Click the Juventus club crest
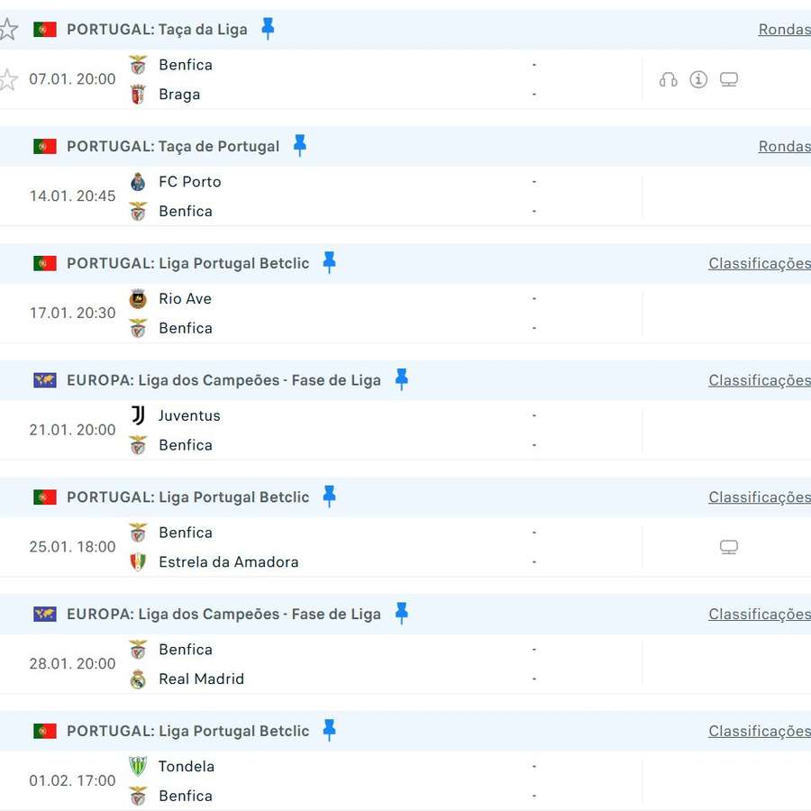The height and width of the screenshot is (811, 811). point(138,415)
